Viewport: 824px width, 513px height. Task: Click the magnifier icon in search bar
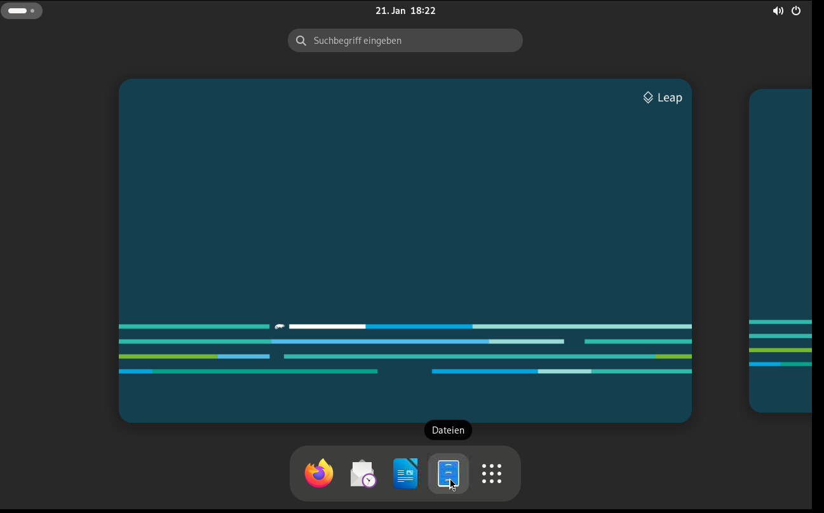301,41
